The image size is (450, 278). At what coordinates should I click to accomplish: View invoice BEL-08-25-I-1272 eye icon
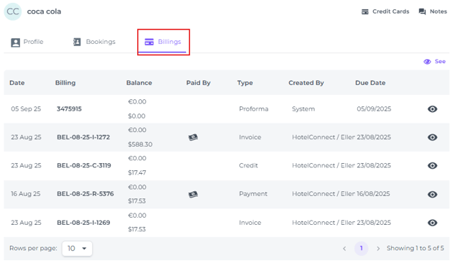(x=432, y=137)
